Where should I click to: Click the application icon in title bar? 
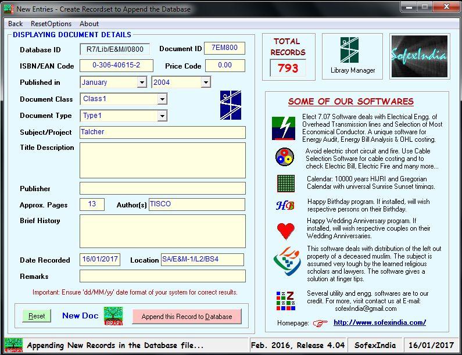(9, 9)
